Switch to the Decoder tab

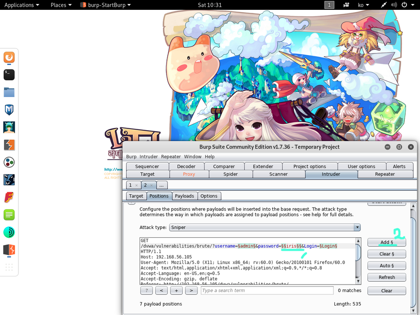tap(186, 166)
